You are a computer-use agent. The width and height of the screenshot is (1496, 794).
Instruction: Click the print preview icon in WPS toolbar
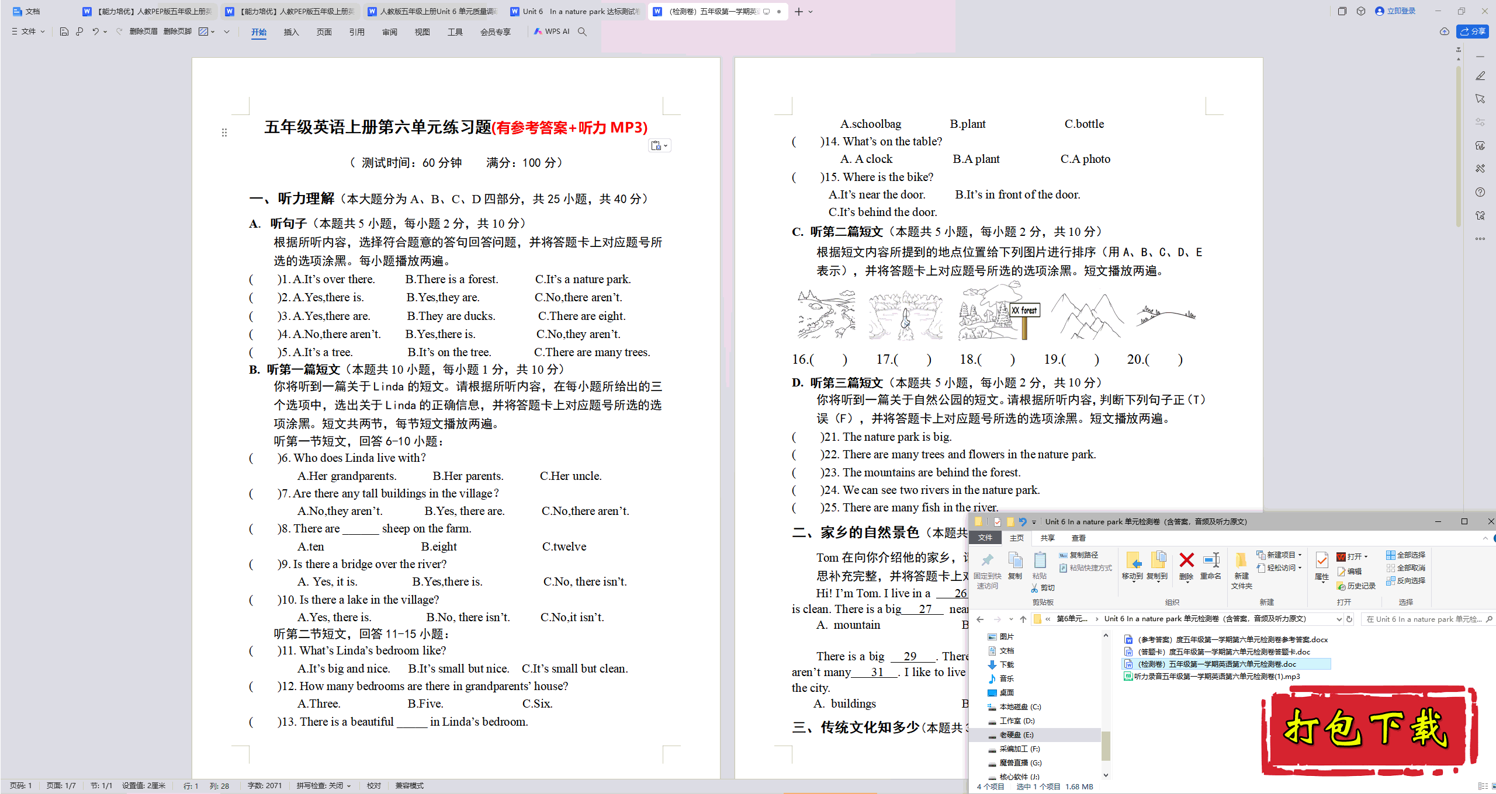(x=79, y=32)
